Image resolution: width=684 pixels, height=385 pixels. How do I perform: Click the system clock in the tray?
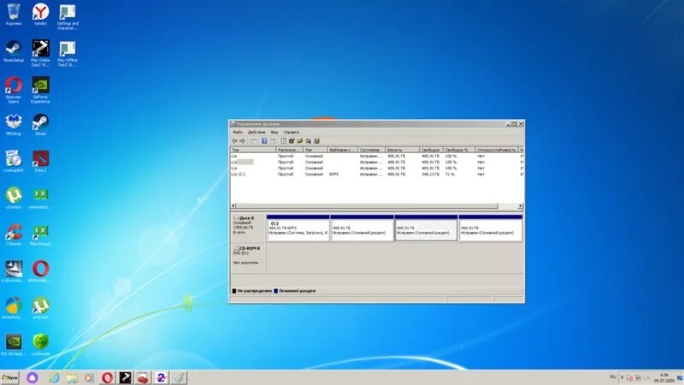point(664,377)
